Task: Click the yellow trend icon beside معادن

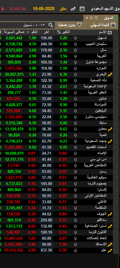Action: pyautogui.click(x=110, y=129)
